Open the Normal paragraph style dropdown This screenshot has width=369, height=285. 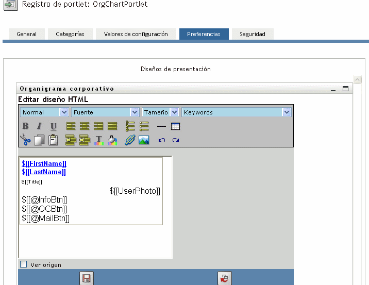click(x=44, y=112)
